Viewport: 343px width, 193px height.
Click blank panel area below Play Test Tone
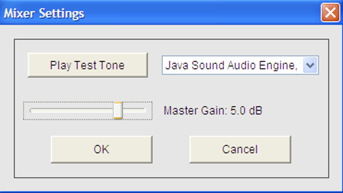pos(88,89)
